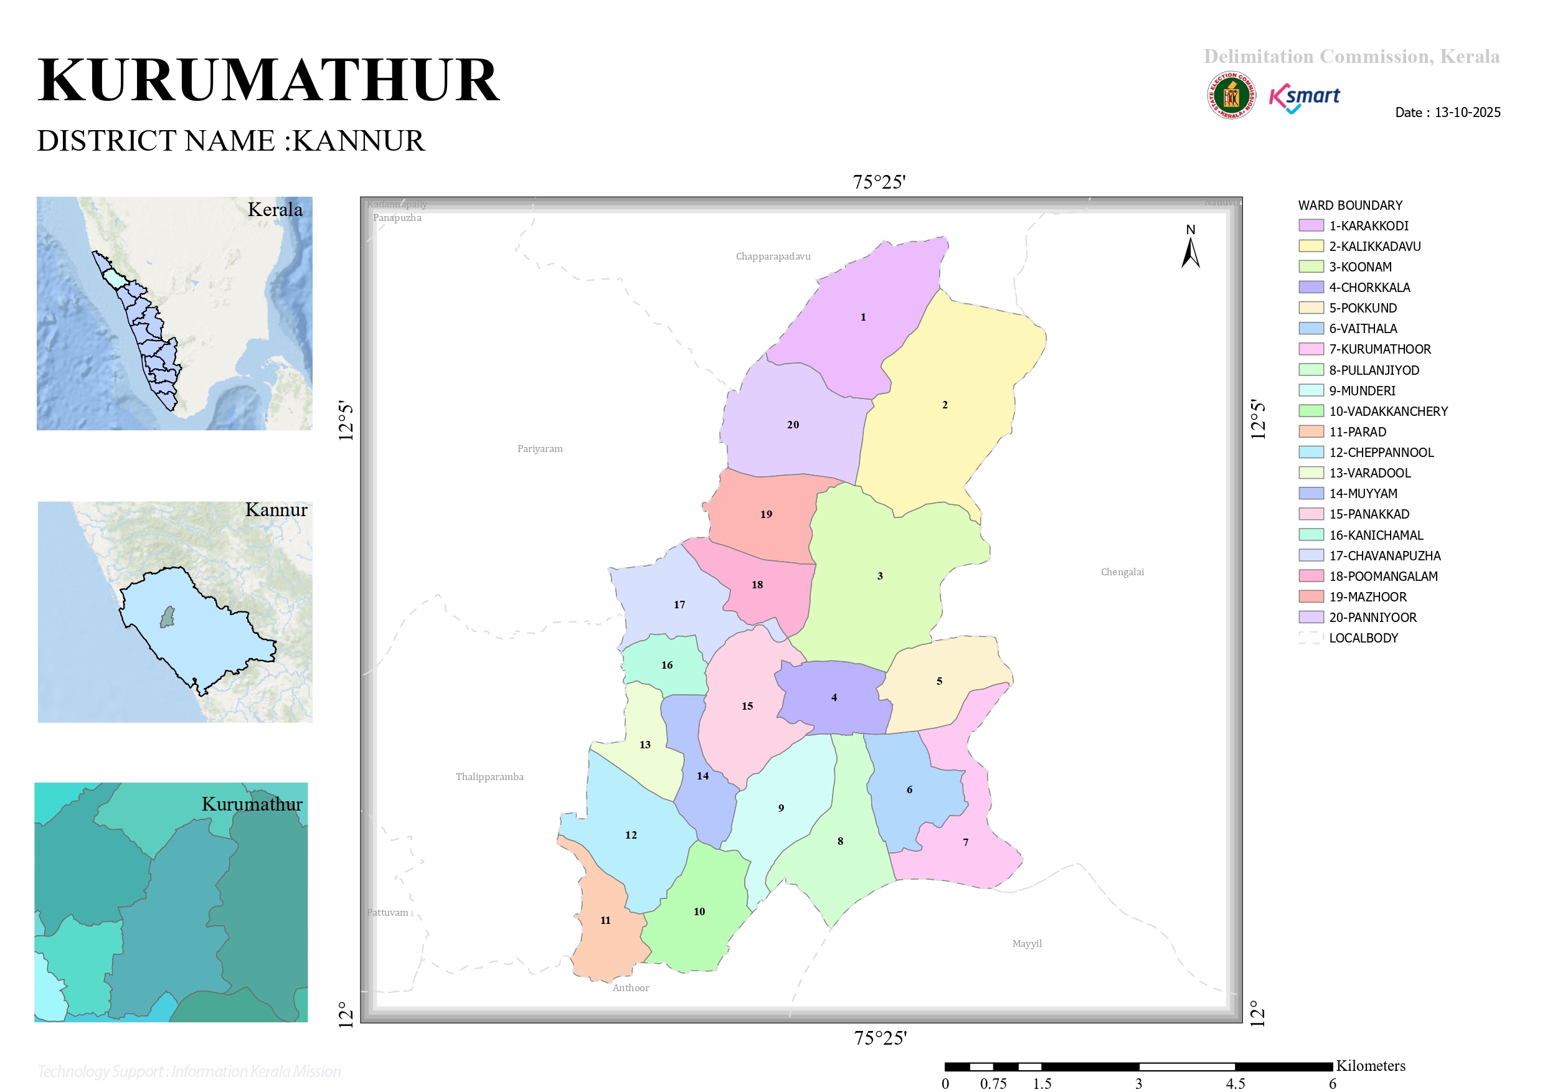Screen dimensions: 1545x1092
Task: Select ward 2 on the map
Action: 944,405
